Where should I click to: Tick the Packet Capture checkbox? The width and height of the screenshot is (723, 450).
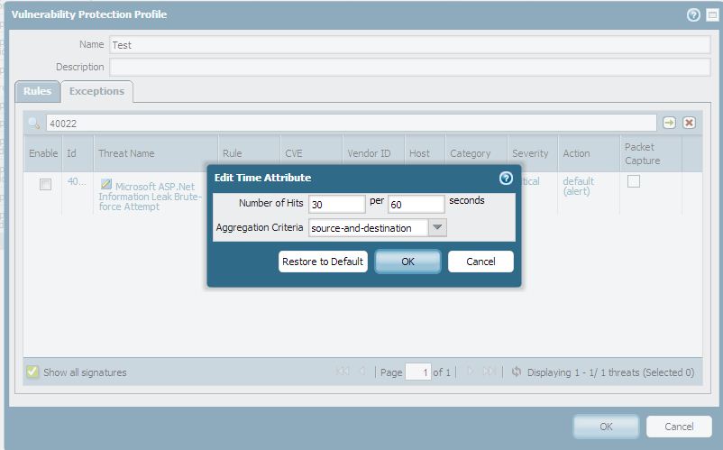(634, 181)
